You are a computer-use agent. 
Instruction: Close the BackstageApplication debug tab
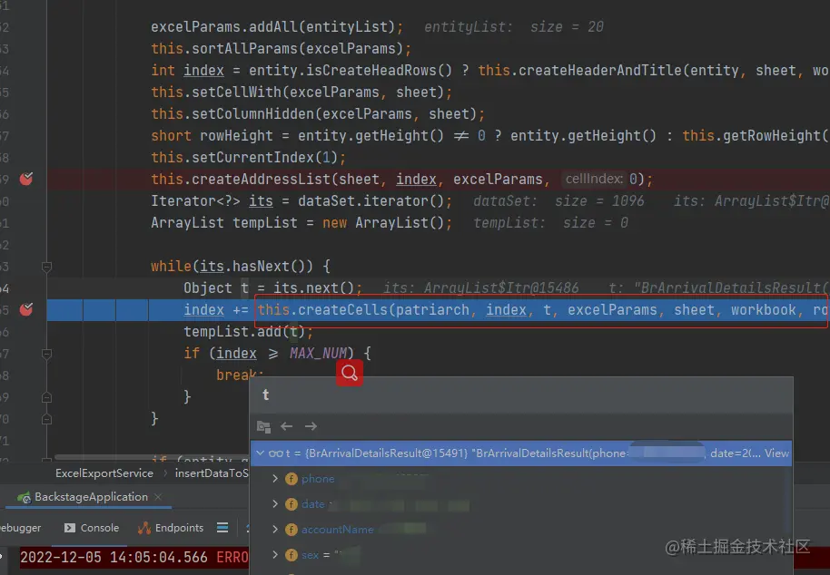point(158,497)
